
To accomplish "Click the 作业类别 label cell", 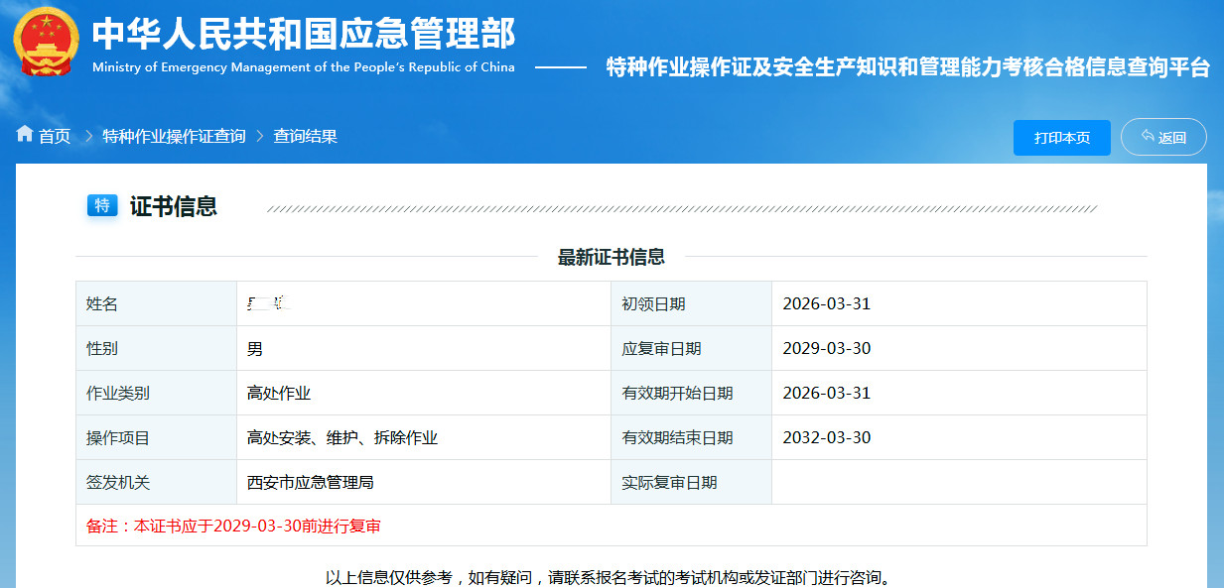I will 156,393.
